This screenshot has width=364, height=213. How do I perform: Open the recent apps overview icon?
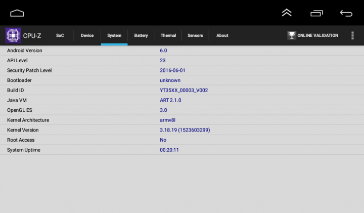tap(316, 14)
